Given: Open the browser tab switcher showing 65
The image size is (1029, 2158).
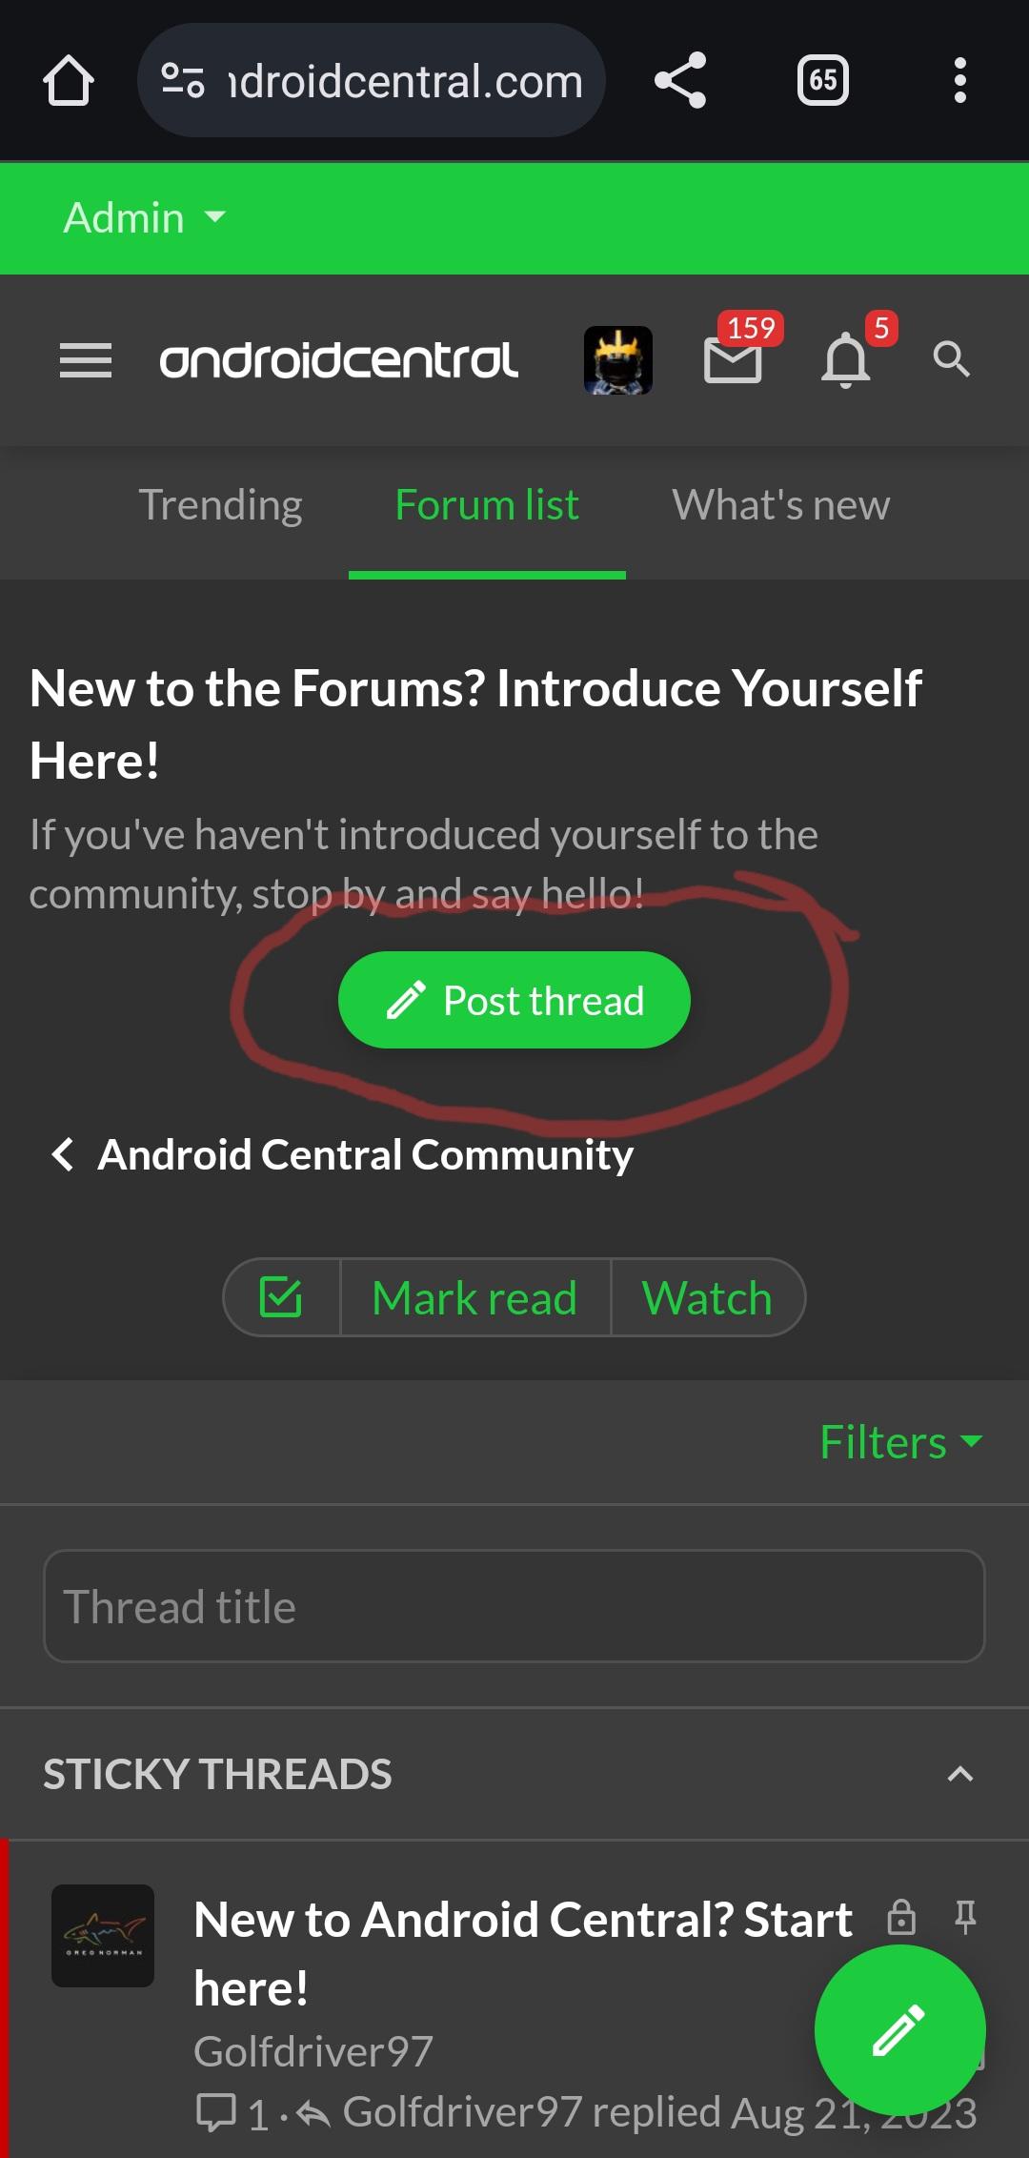Looking at the screenshot, I should point(823,80).
